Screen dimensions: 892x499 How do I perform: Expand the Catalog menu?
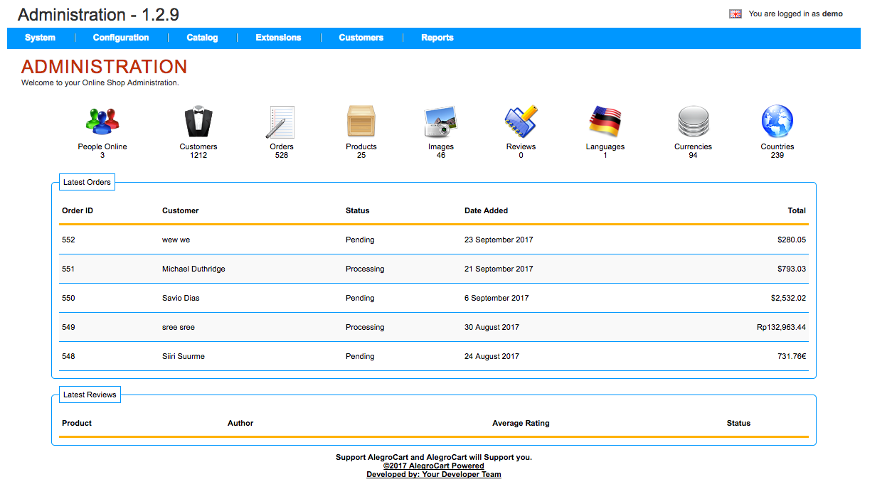click(x=202, y=38)
